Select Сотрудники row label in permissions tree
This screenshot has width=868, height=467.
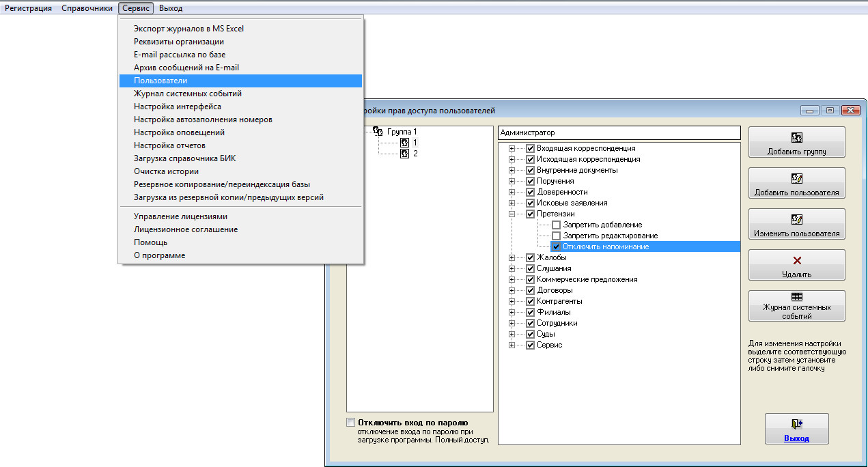tap(557, 323)
